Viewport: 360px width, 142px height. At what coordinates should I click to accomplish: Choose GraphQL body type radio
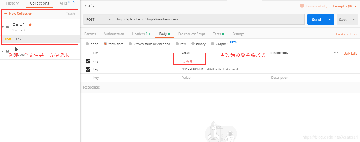212,44
